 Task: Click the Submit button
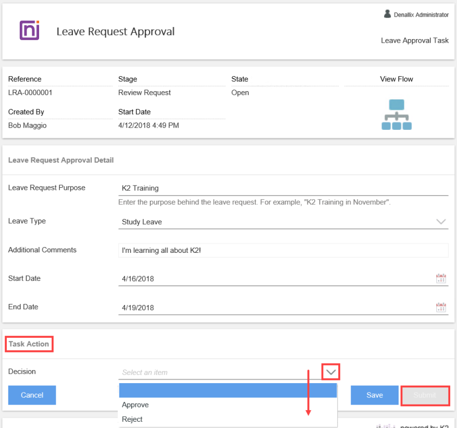pos(425,395)
